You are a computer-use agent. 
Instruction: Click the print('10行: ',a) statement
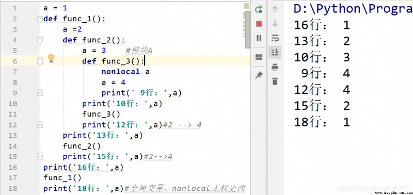(122, 104)
